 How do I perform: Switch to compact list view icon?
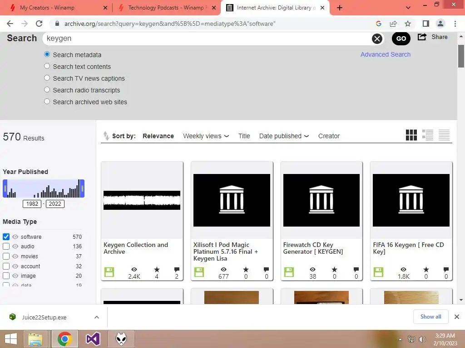pos(444,135)
